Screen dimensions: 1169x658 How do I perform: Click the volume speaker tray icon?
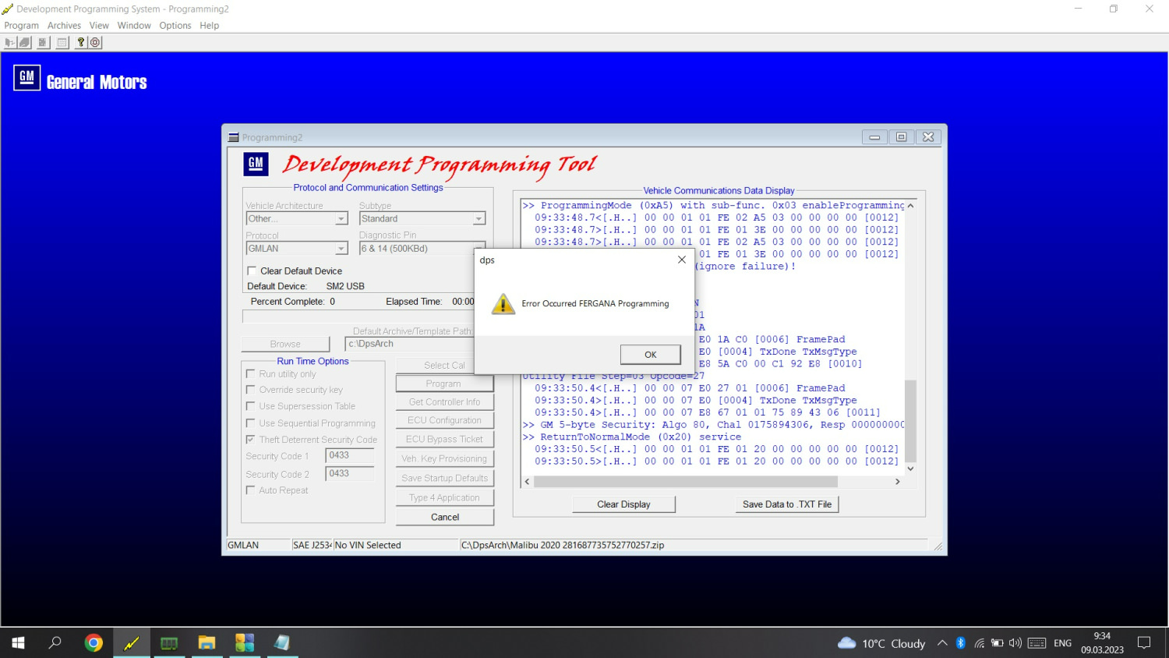tap(1015, 643)
